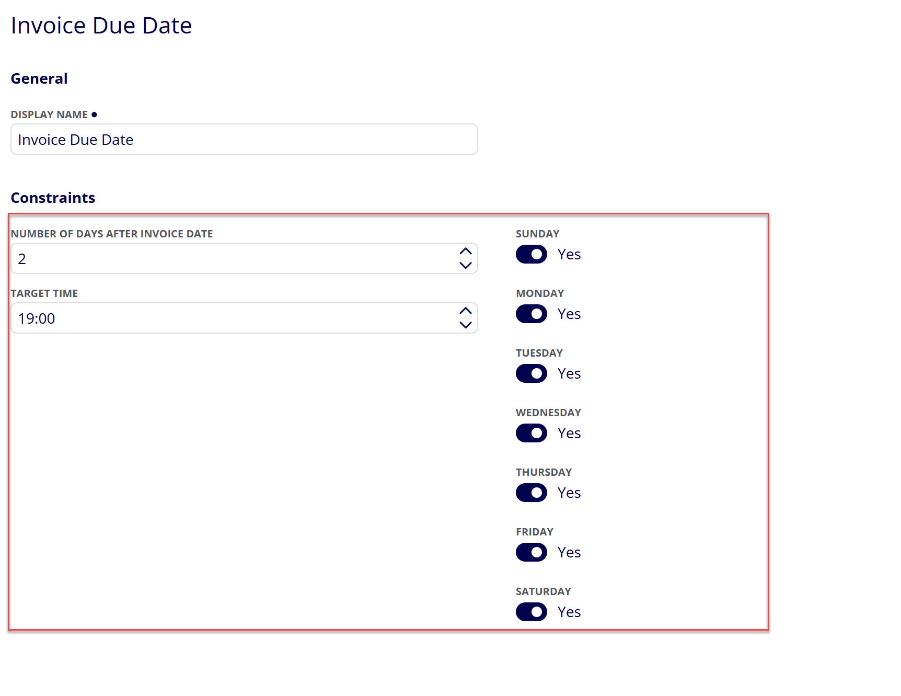Turn off the Thursday switch
The width and height of the screenshot is (901, 696).
(532, 493)
